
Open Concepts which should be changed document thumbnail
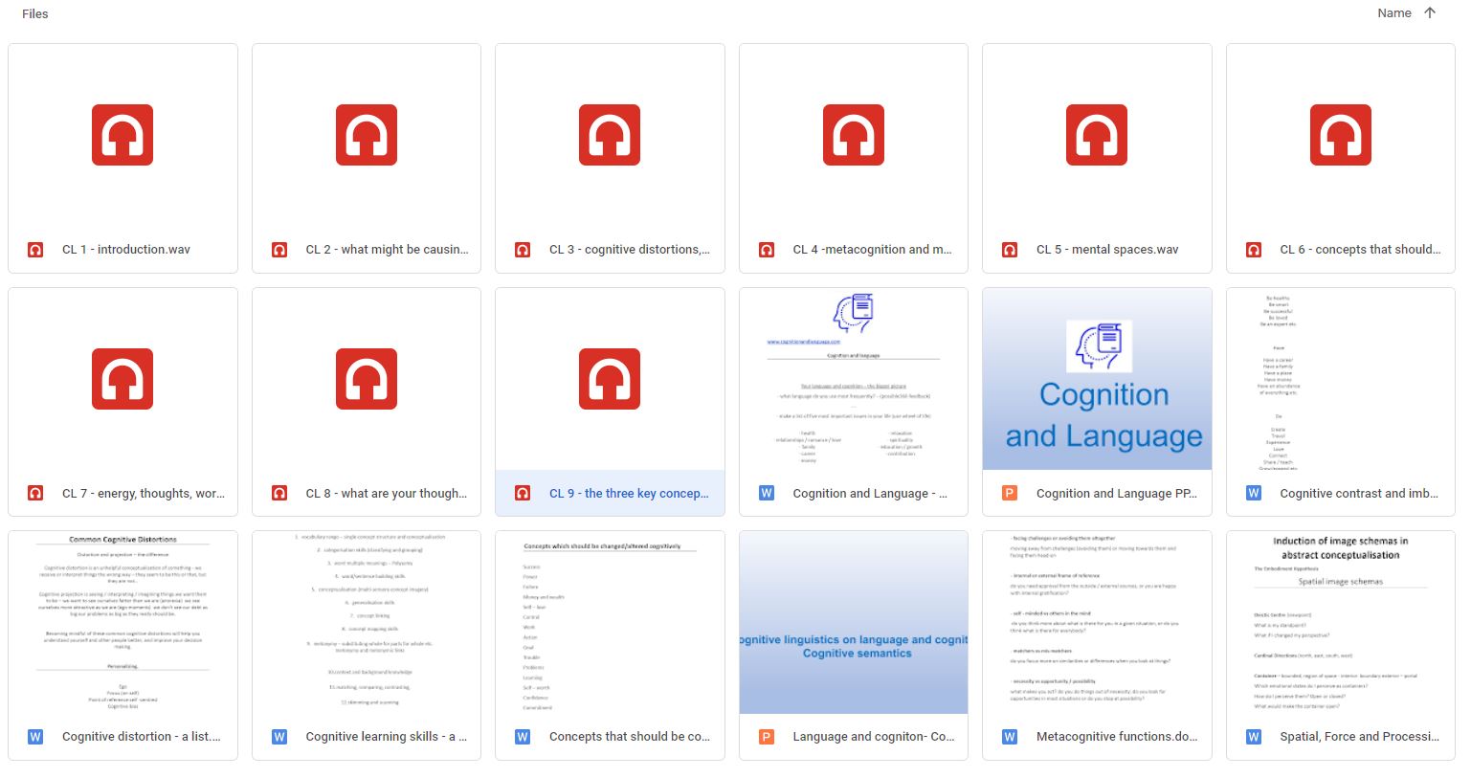point(610,623)
